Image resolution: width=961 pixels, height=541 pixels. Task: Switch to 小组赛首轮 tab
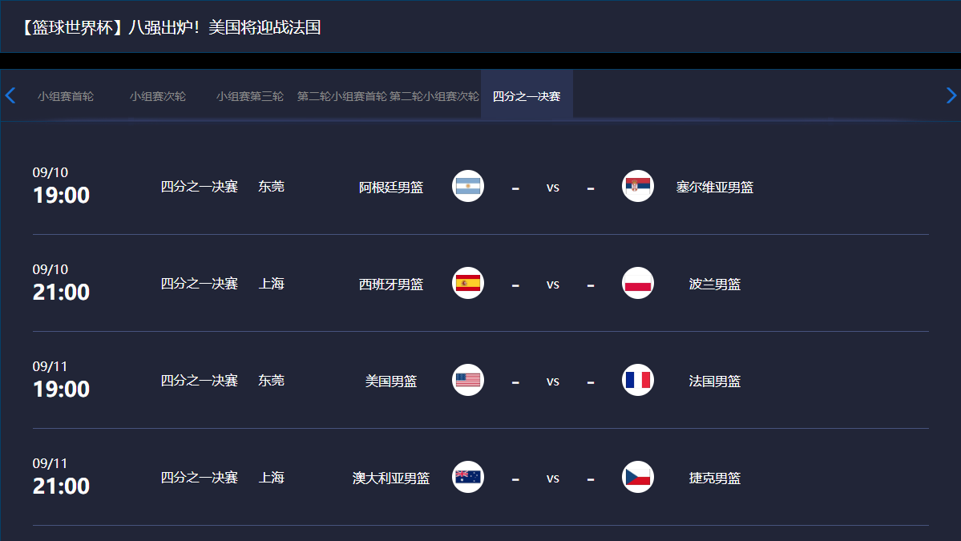tap(66, 96)
